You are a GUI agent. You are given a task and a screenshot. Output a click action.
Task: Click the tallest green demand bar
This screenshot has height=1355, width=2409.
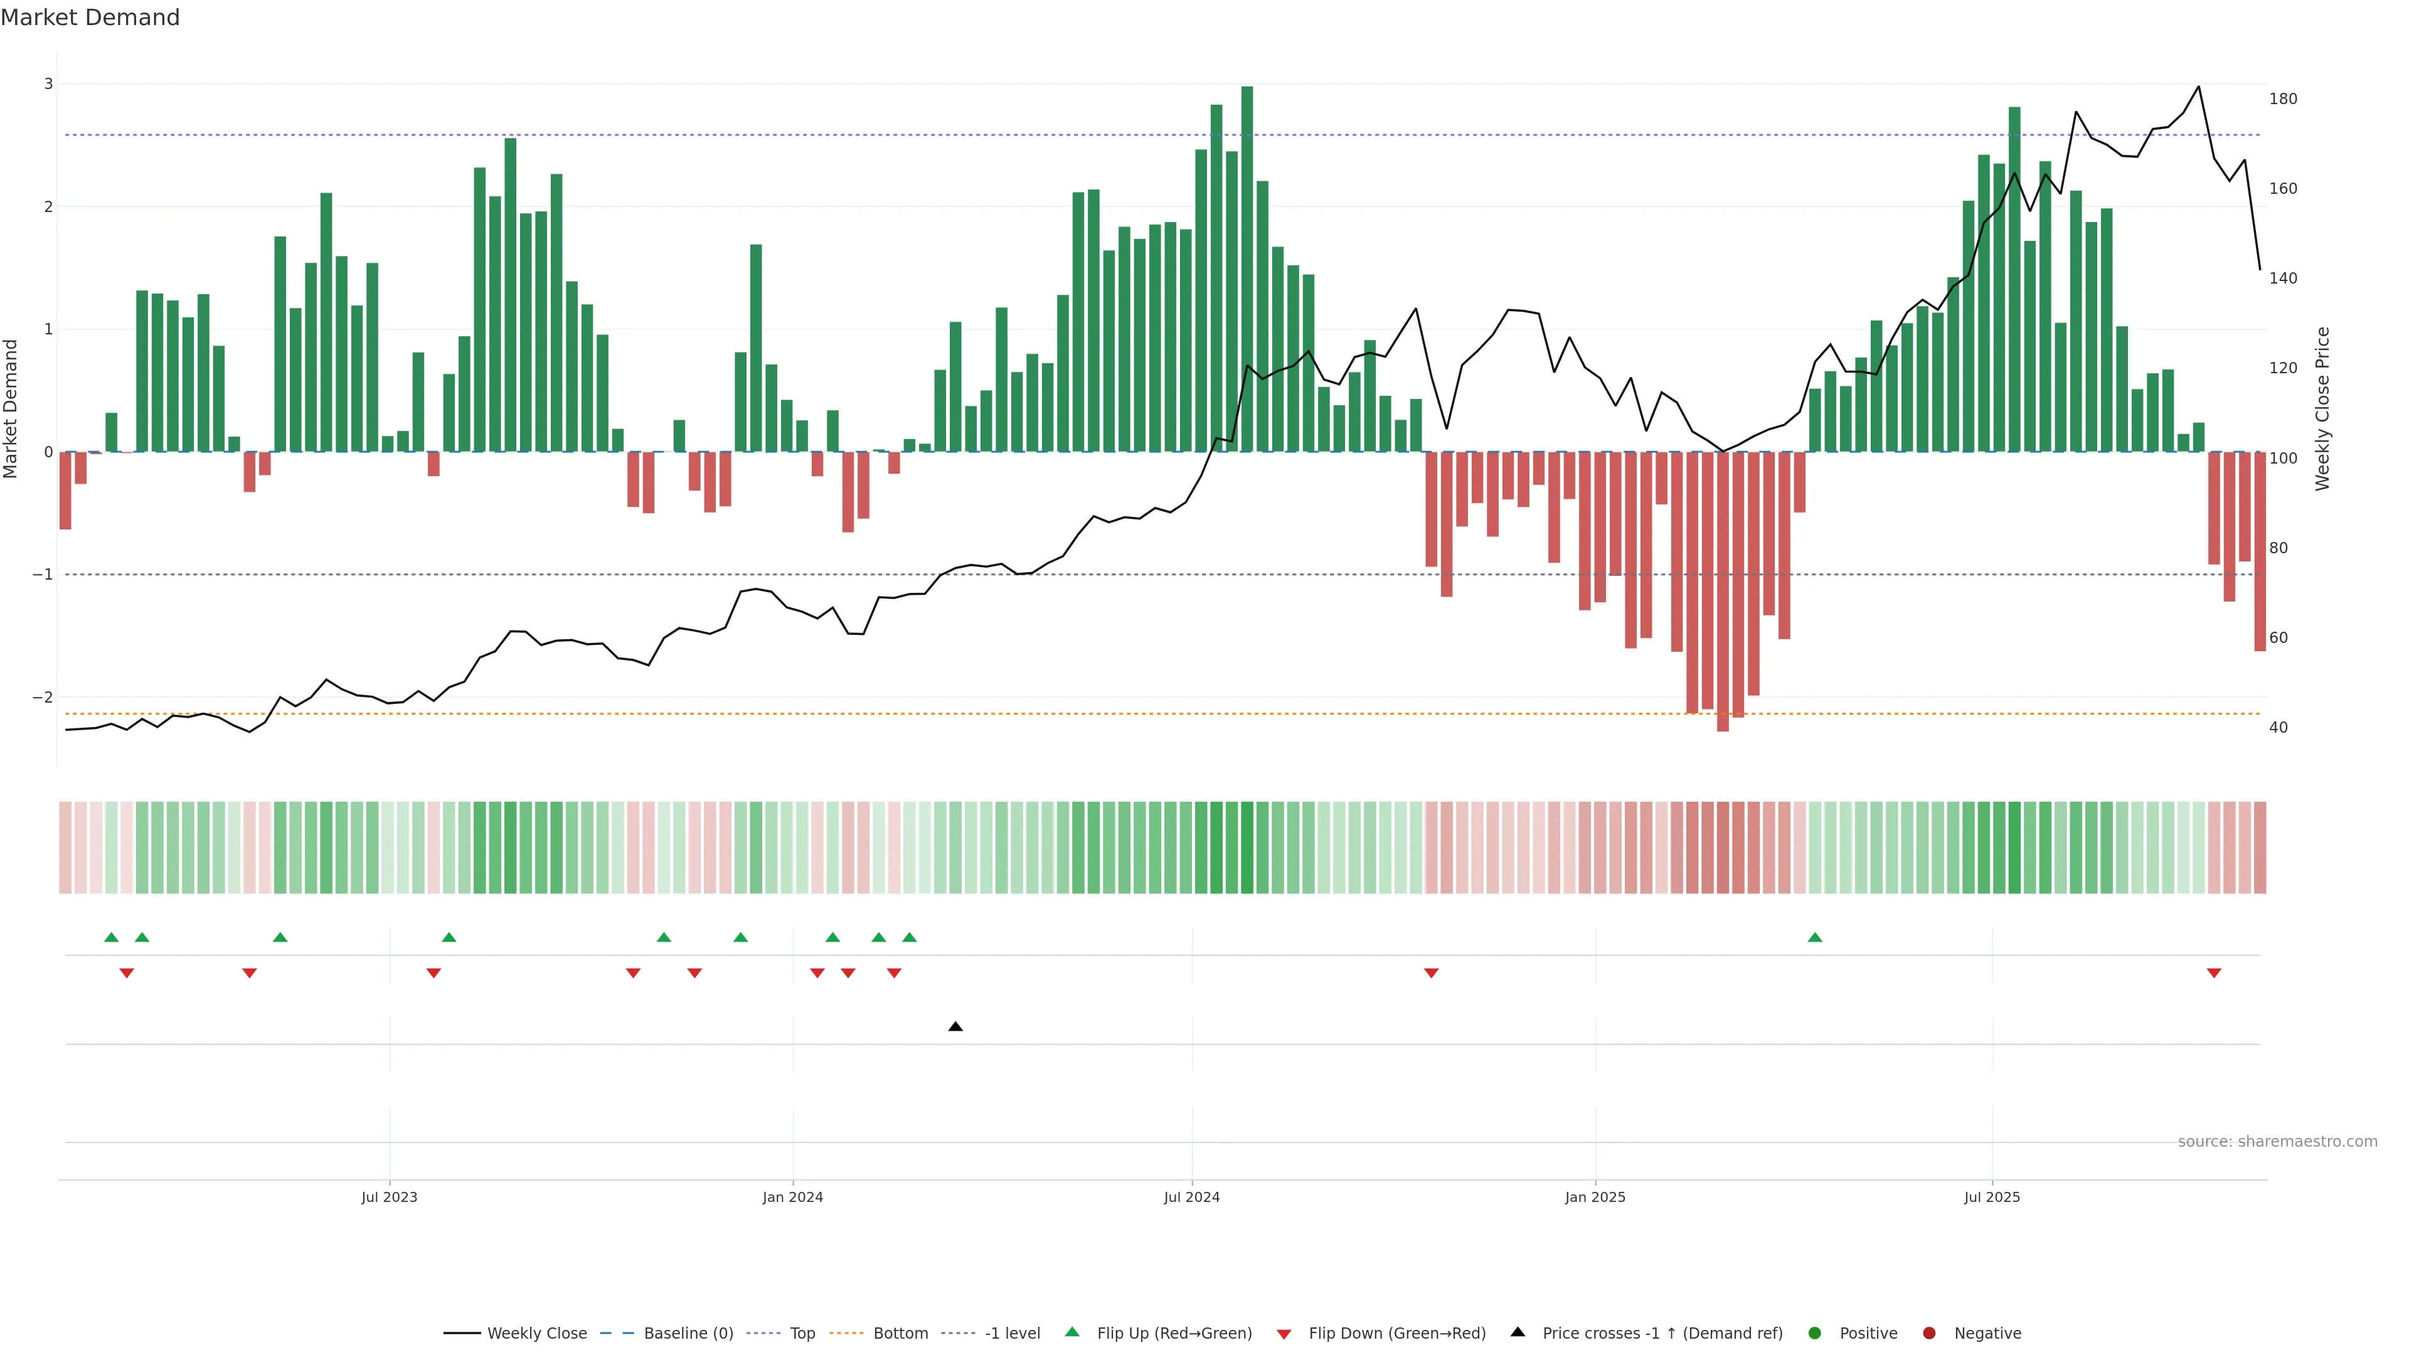pyautogui.click(x=1247, y=271)
